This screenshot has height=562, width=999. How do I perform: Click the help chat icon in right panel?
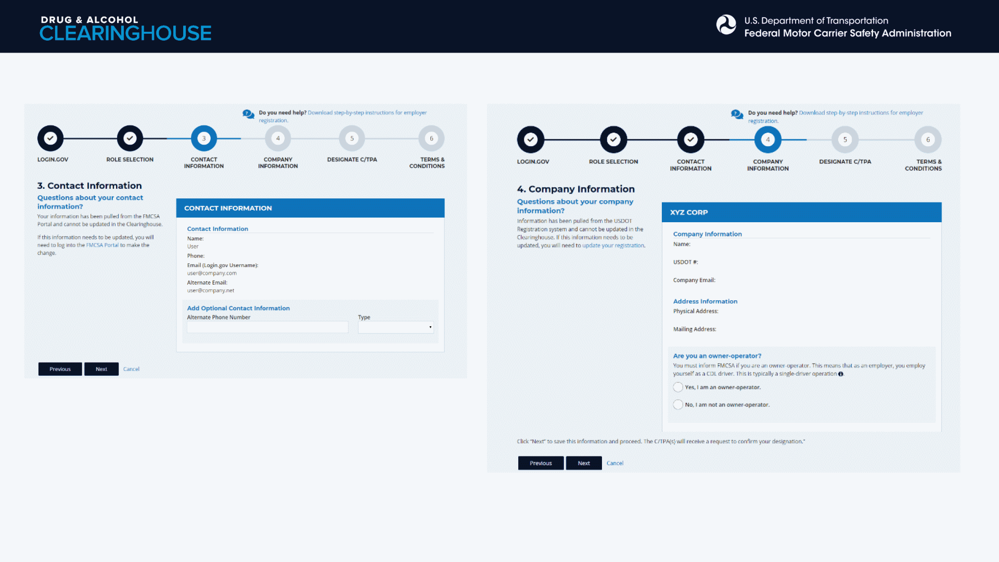pos(737,114)
